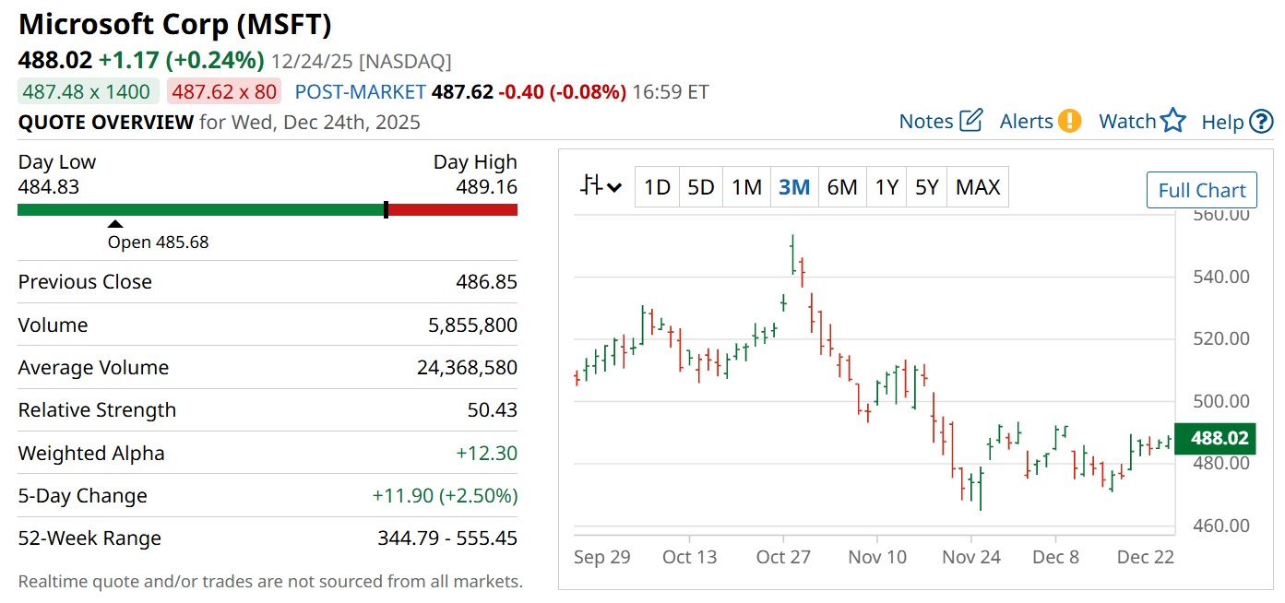
Task: Click the Previous Close value 486.85
Action: click(x=486, y=282)
